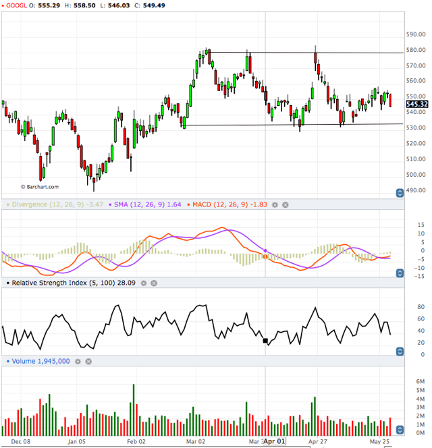
Task: Select the GOOGL ticker symbol label
Action: (16, 5)
